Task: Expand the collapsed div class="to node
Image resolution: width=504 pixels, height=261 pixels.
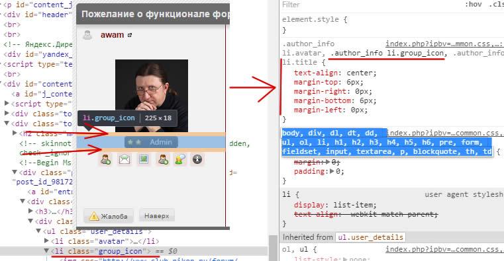Action: click(x=7, y=114)
